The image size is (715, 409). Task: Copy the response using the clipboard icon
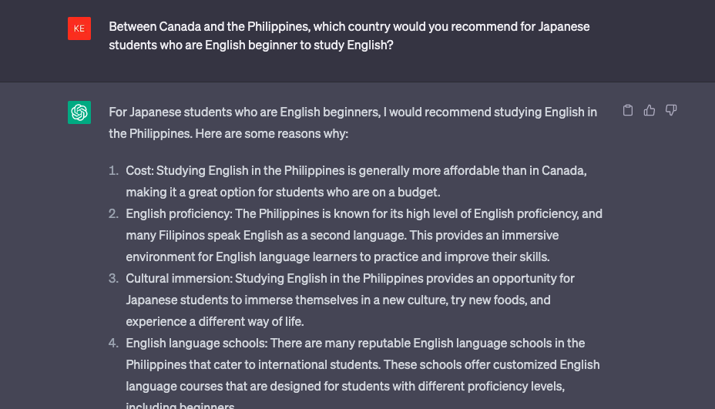627,110
